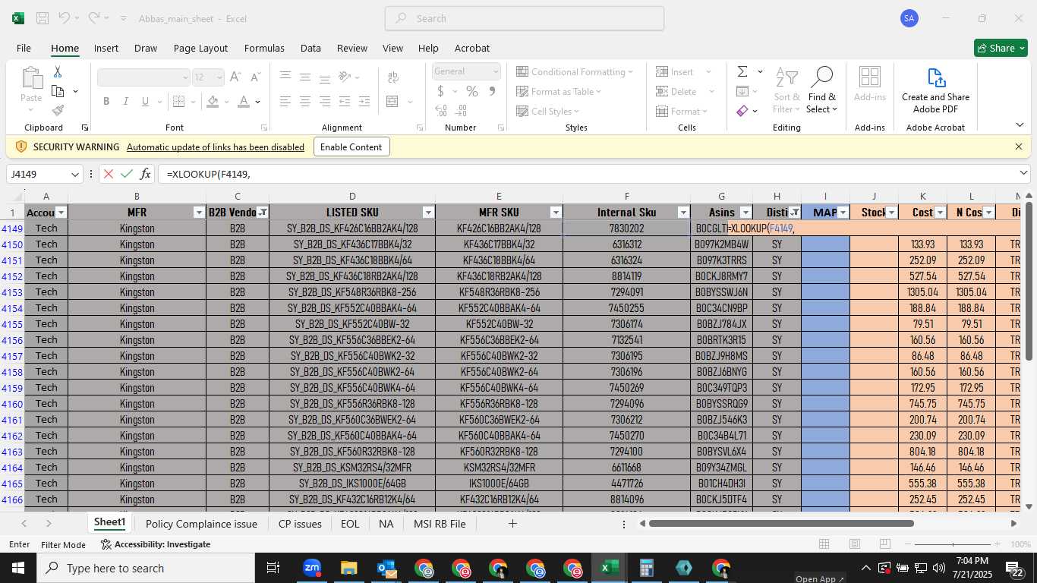This screenshot has height=583, width=1037.
Task: Open Calculator from the taskbar
Action: coord(646,568)
